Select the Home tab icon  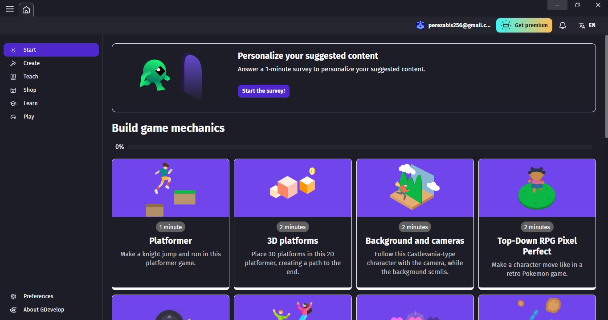[26, 10]
